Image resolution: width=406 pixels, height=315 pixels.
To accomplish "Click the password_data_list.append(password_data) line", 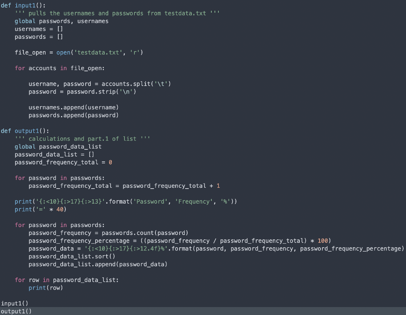I will 98,264.
